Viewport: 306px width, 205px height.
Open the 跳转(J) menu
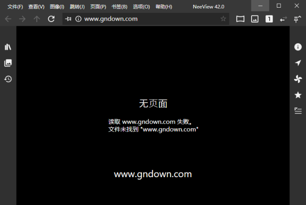[x=77, y=7]
